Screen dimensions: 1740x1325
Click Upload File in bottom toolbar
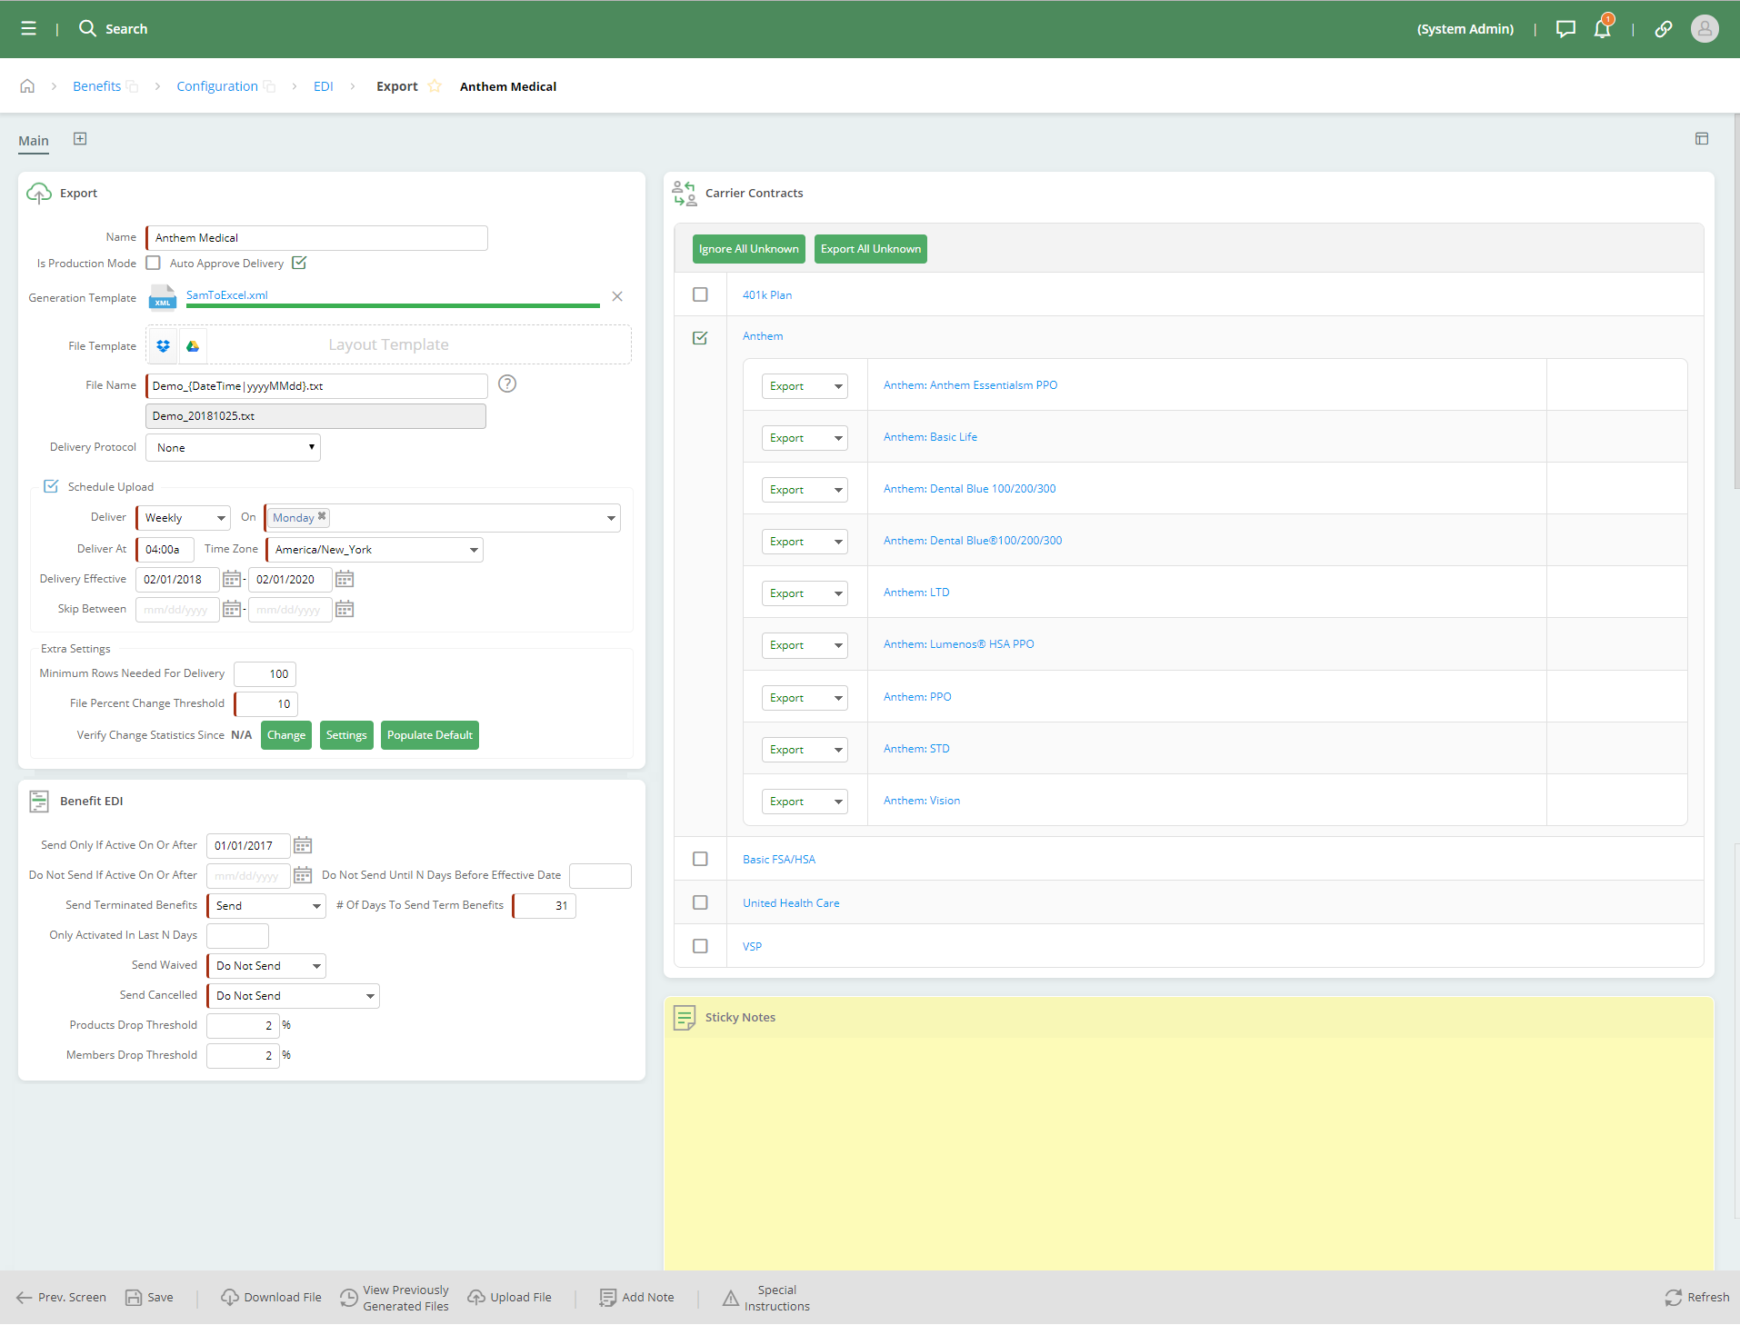tap(509, 1298)
